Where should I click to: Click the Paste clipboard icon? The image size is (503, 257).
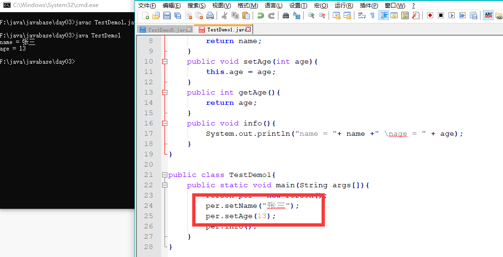pos(246,15)
